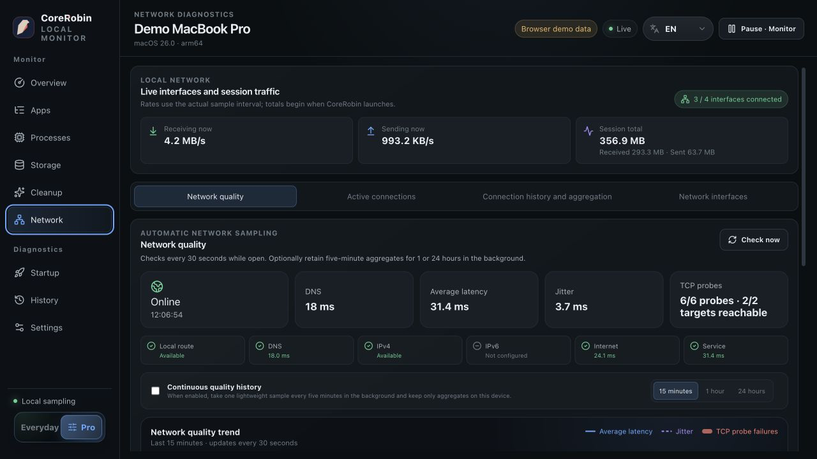Click the Session total activity icon

(588, 131)
